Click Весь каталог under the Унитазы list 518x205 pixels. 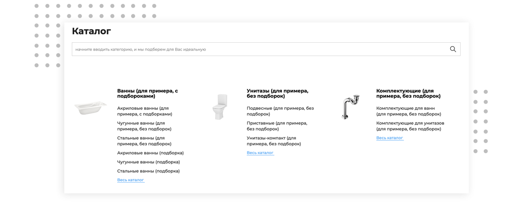pyautogui.click(x=260, y=153)
